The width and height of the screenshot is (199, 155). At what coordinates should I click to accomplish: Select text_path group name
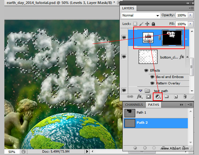tap(161, 91)
